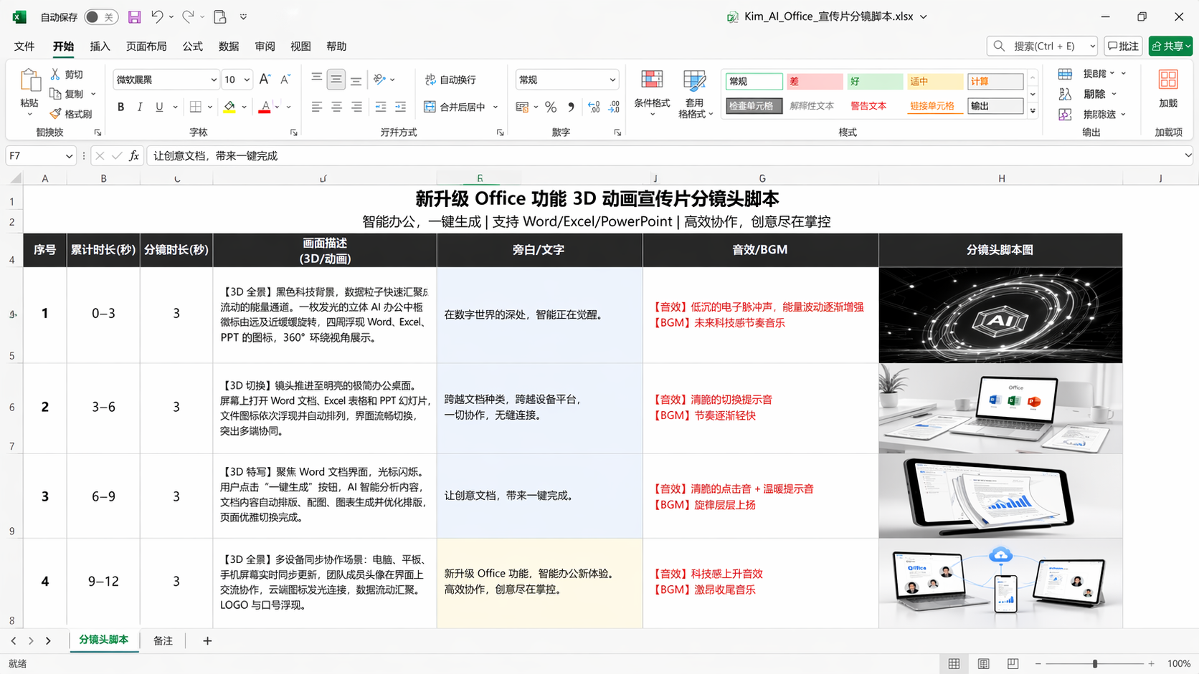Toggle Underline formatting
The image size is (1199, 674).
[159, 107]
